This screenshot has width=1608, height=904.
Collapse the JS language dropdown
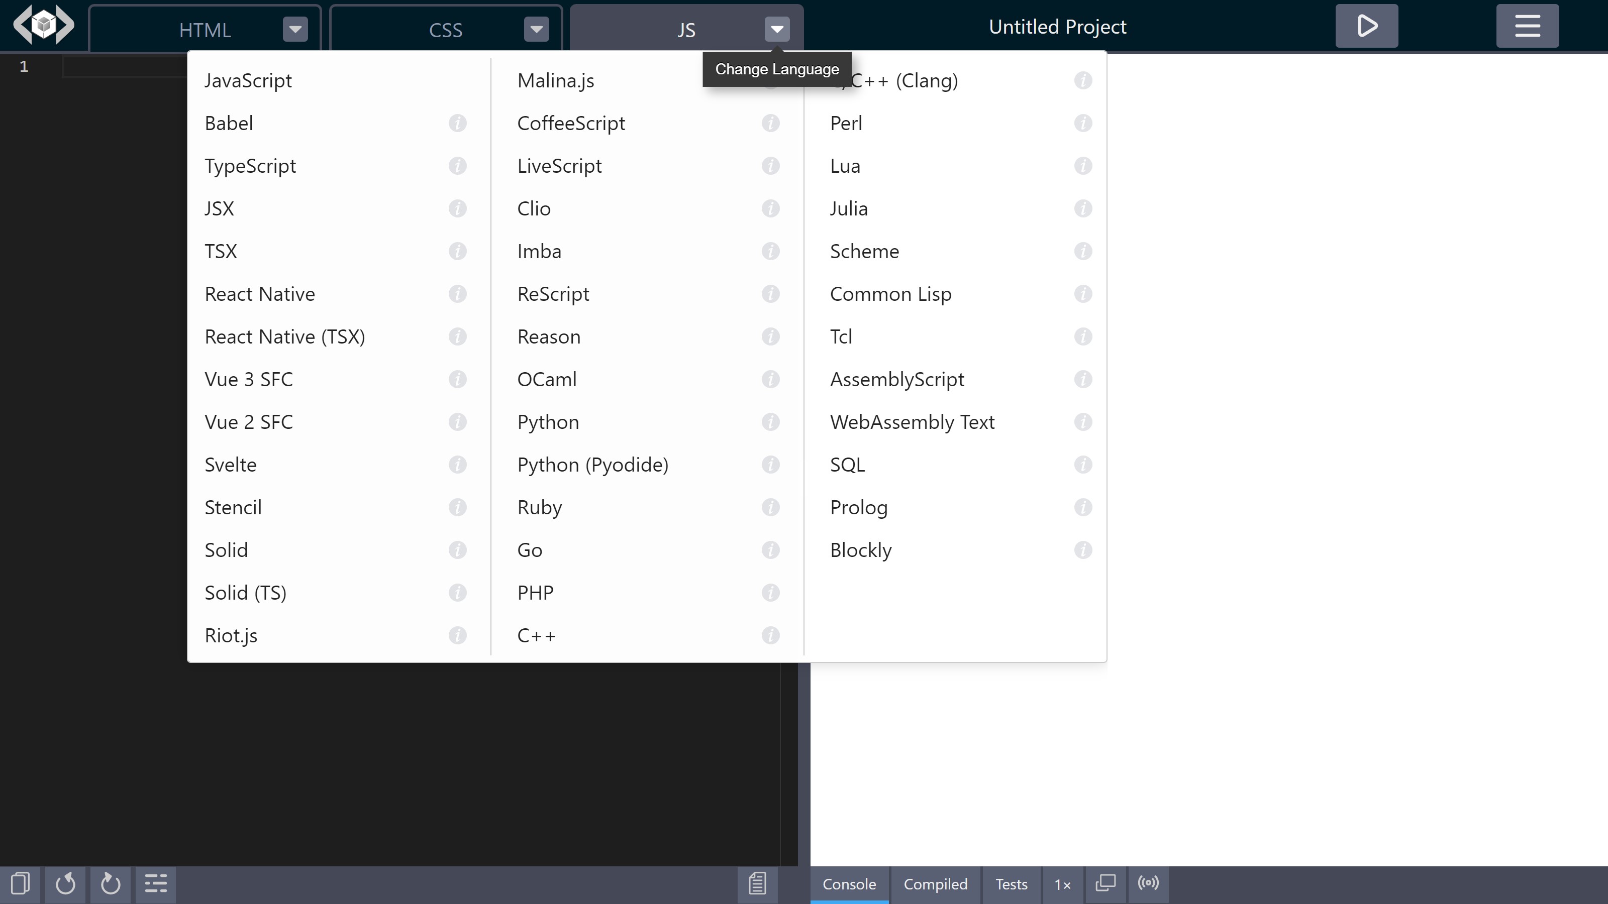click(776, 29)
